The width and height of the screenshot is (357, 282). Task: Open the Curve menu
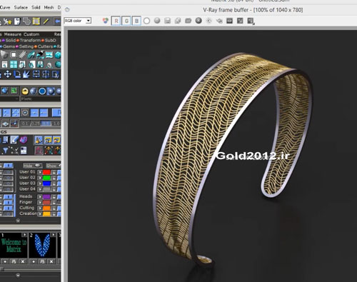pyautogui.click(x=5, y=7)
